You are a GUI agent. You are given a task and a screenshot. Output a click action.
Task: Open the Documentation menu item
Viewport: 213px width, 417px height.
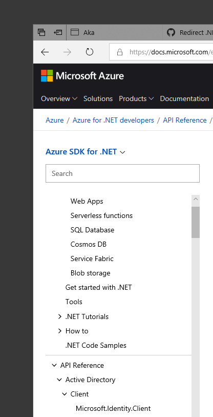click(x=184, y=98)
